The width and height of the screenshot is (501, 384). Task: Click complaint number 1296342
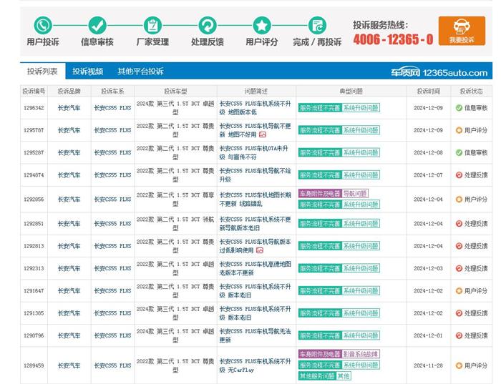34,108
